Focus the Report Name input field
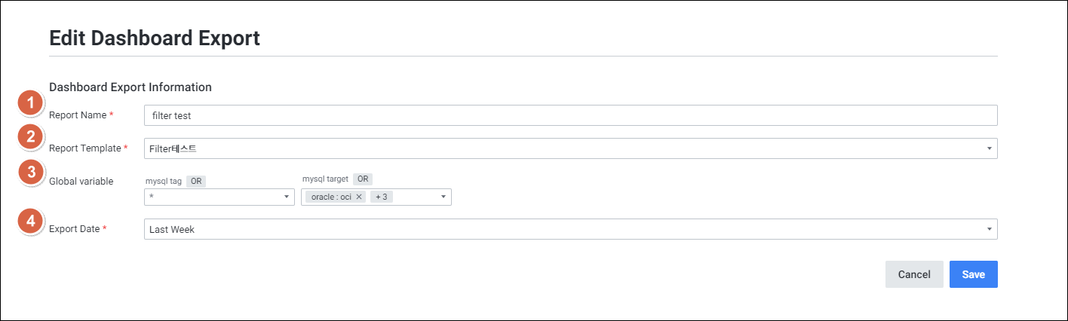The image size is (1068, 321). coord(570,115)
